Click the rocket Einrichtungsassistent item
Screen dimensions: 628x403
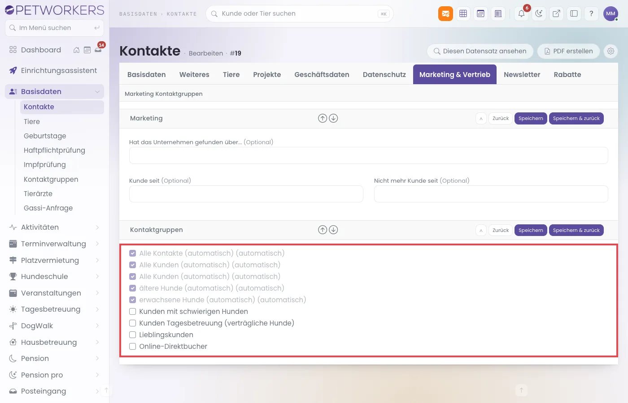point(54,70)
